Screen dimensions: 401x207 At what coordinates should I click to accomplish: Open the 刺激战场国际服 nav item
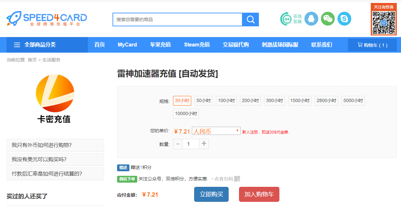point(280,45)
